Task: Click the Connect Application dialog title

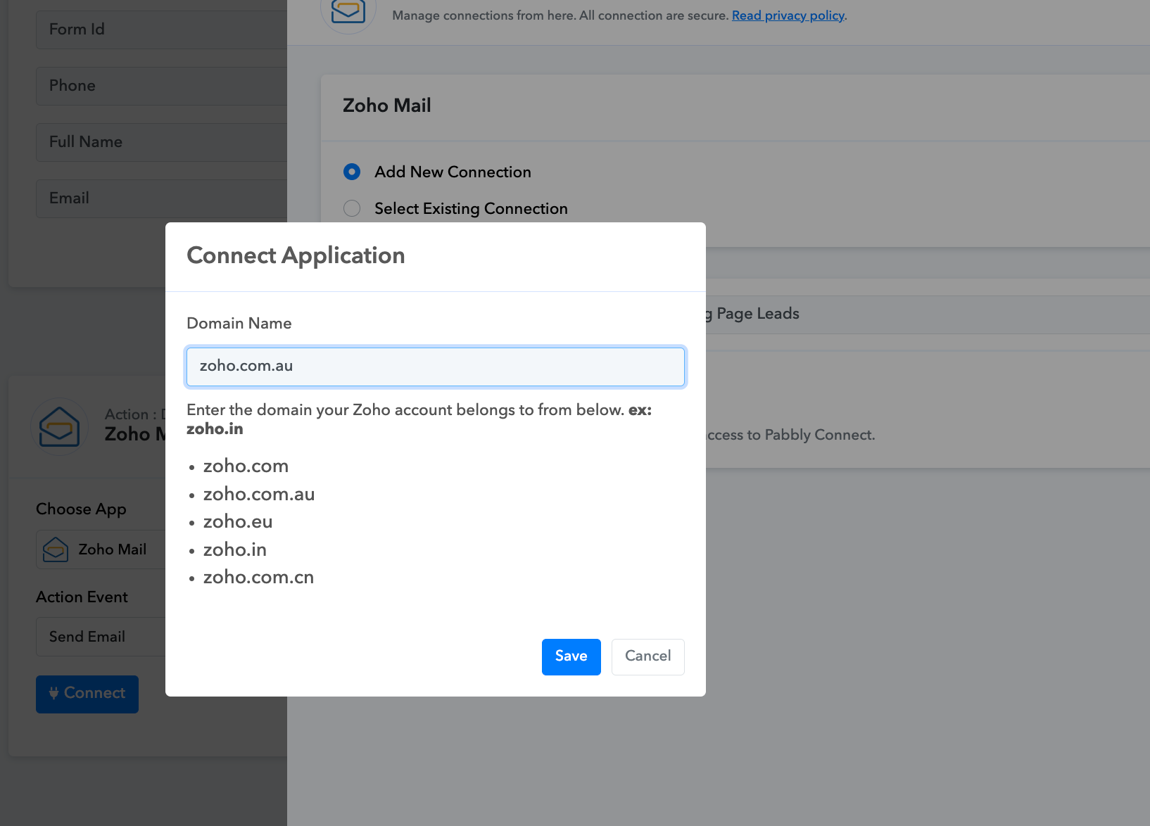Action: pos(296,255)
